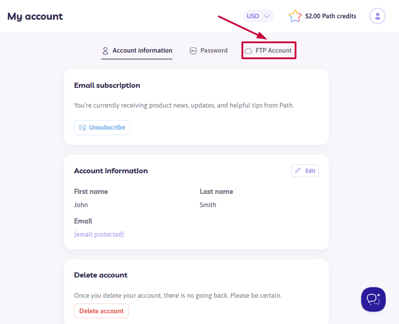
Task: Open the FTP Account tab
Action: point(269,51)
